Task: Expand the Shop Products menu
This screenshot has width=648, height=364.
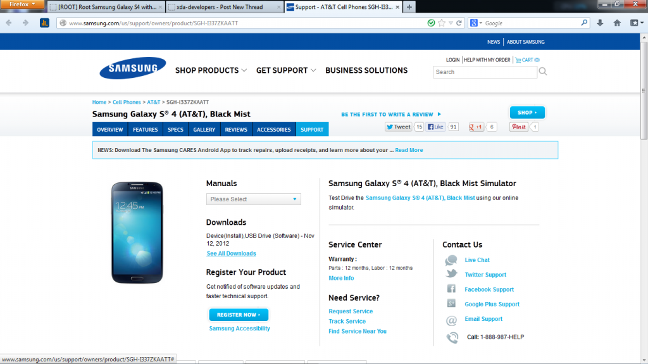Action: coord(211,70)
